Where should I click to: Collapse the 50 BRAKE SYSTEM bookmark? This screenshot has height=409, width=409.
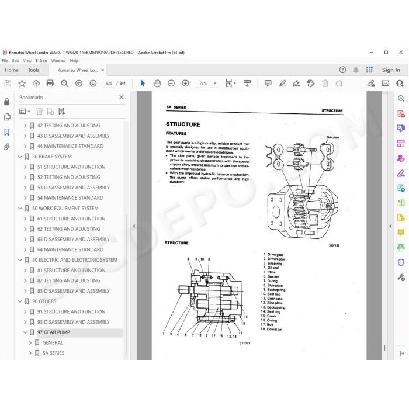(20, 157)
